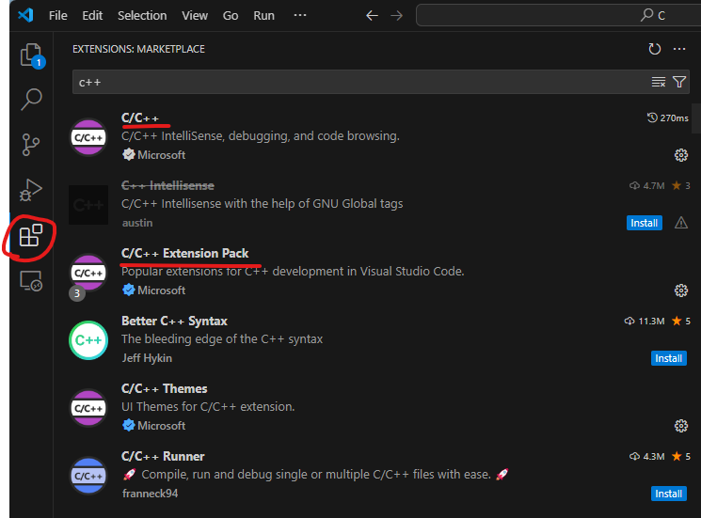Screen dimensions: 701x518
Task: Open the Source Control view
Action: [30, 145]
